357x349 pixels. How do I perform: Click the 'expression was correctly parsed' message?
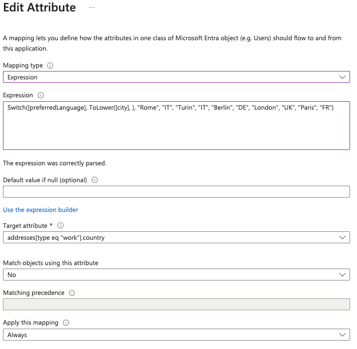[x=55, y=163]
